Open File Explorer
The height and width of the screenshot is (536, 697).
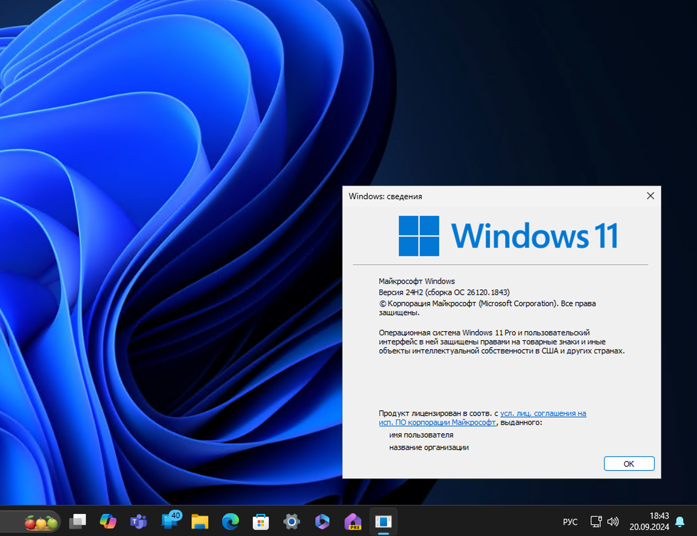(200, 521)
